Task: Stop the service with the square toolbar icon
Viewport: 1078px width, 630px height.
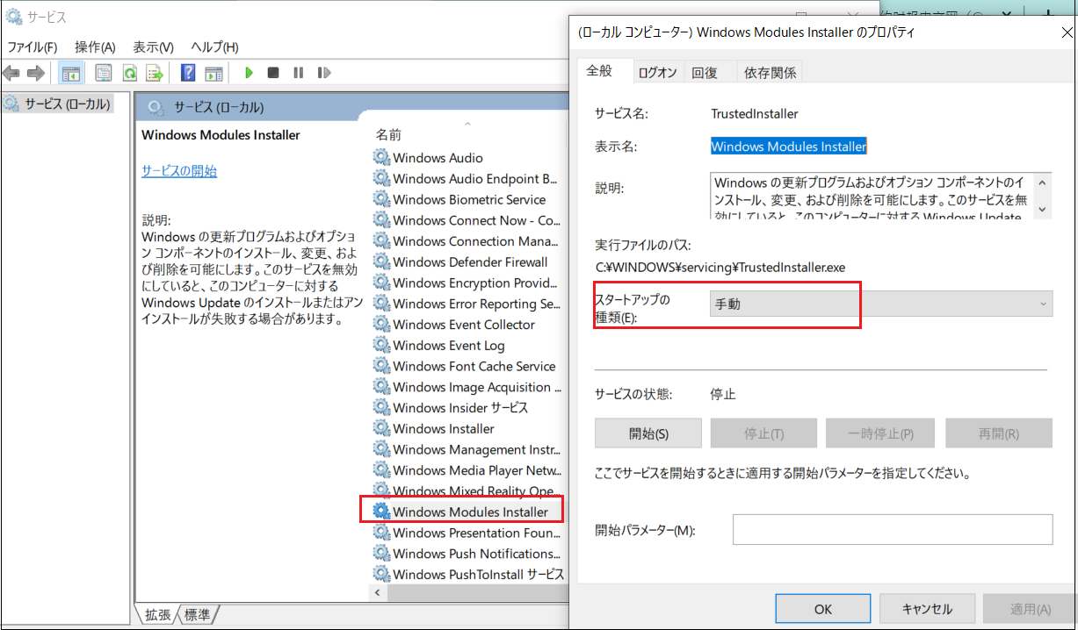Action: pos(273,73)
